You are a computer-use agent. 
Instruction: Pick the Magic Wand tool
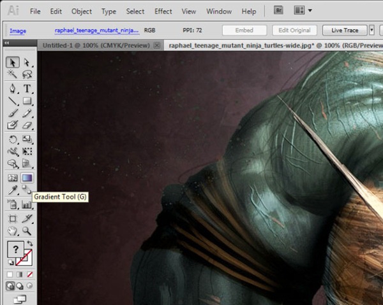coord(12,74)
